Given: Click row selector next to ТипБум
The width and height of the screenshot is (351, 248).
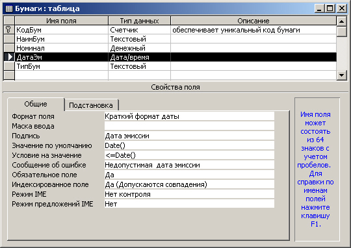Looking at the screenshot, I should [9, 66].
